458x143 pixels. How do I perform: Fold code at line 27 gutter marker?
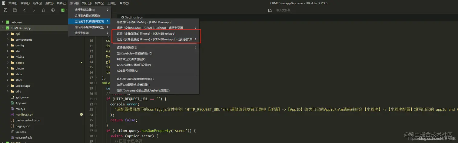click(x=96, y=130)
